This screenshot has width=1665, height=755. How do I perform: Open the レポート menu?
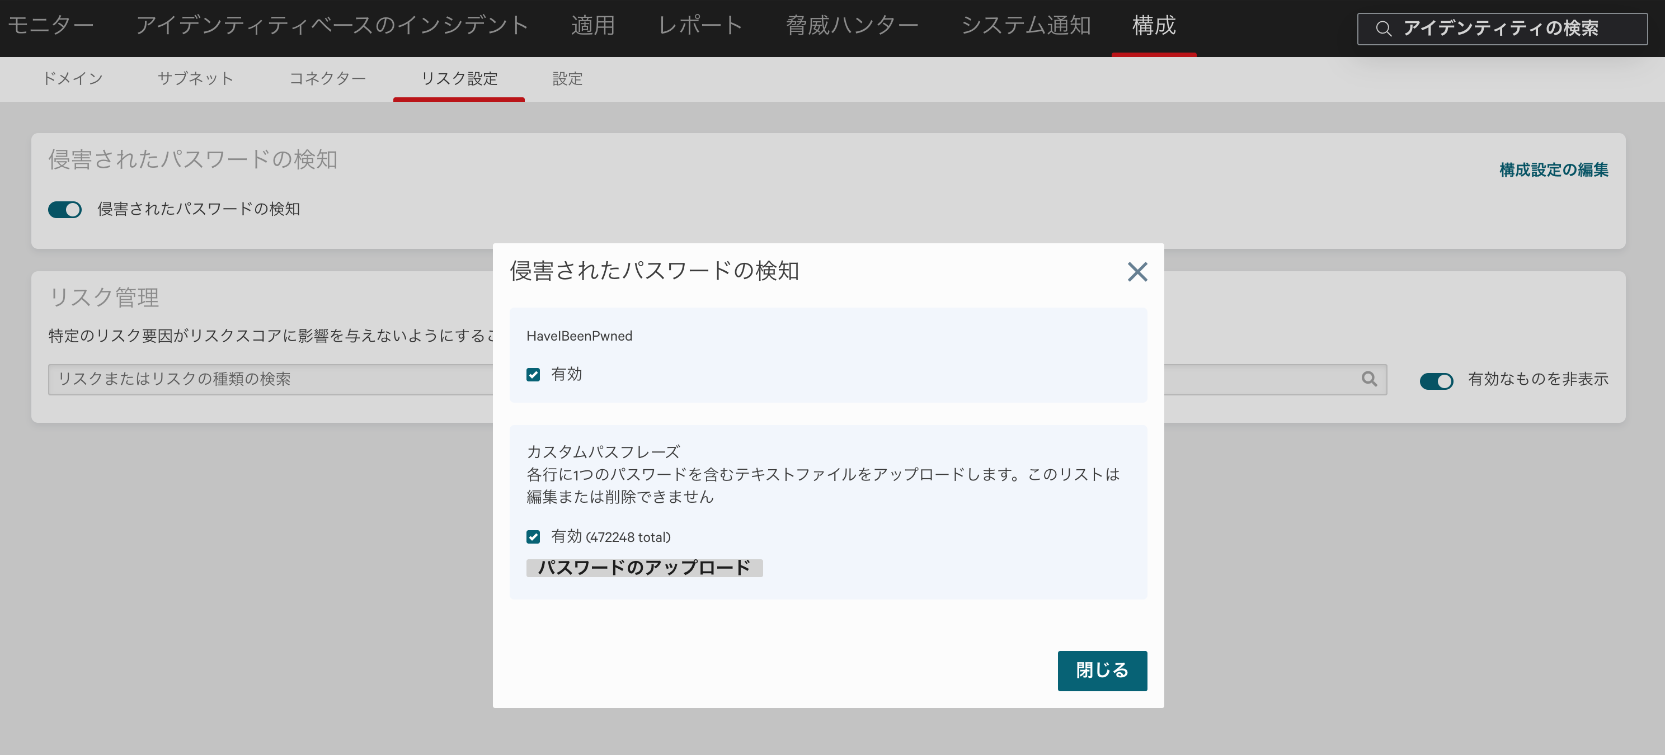point(700,25)
